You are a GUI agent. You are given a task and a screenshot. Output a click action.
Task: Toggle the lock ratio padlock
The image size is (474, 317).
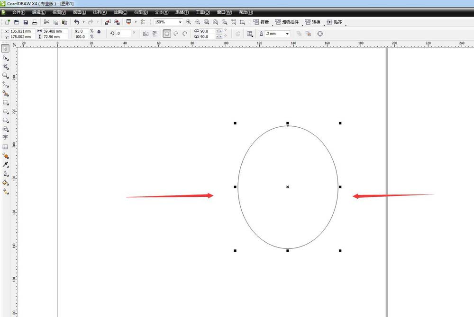(99, 31)
